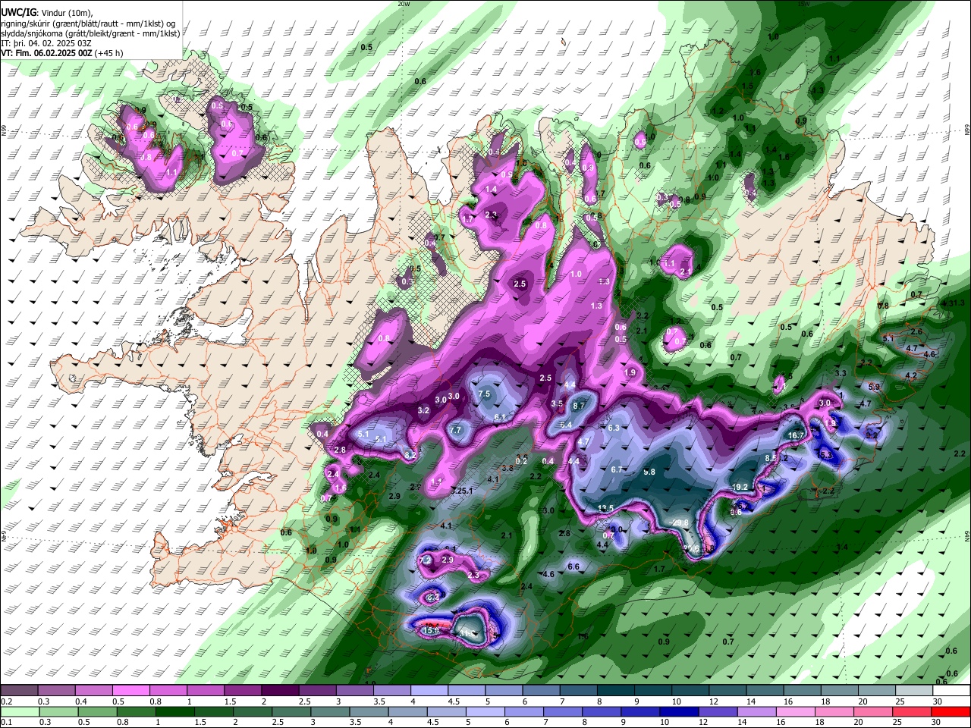Select the dark teal swatch between 8 and 9

pos(615,690)
